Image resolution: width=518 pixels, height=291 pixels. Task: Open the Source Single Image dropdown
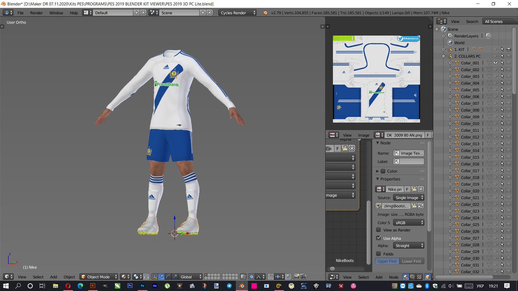pyautogui.click(x=408, y=197)
